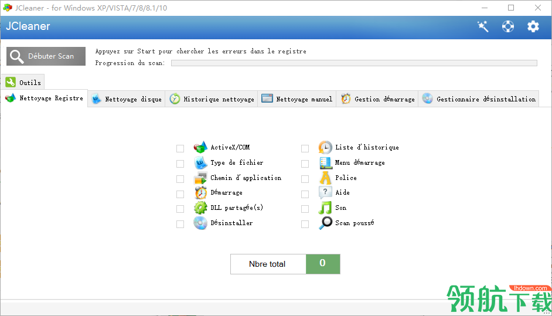Click the magic wand icon in header

(x=483, y=26)
